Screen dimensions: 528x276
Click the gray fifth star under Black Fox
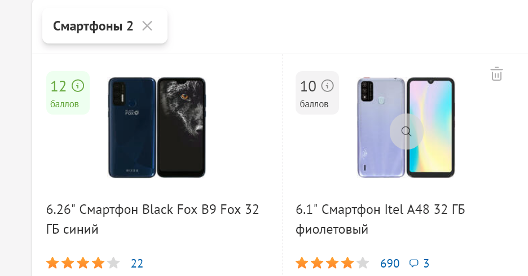[113, 263]
